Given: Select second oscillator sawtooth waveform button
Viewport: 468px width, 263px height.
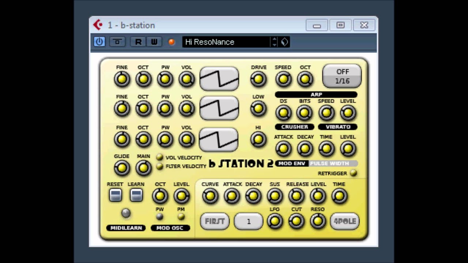Looking at the screenshot, I should [219, 108].
